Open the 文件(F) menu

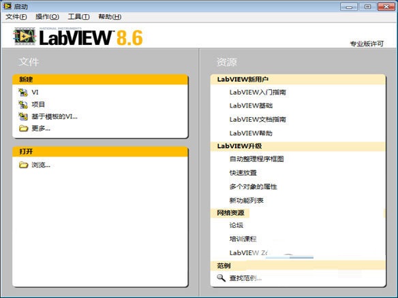16,17
